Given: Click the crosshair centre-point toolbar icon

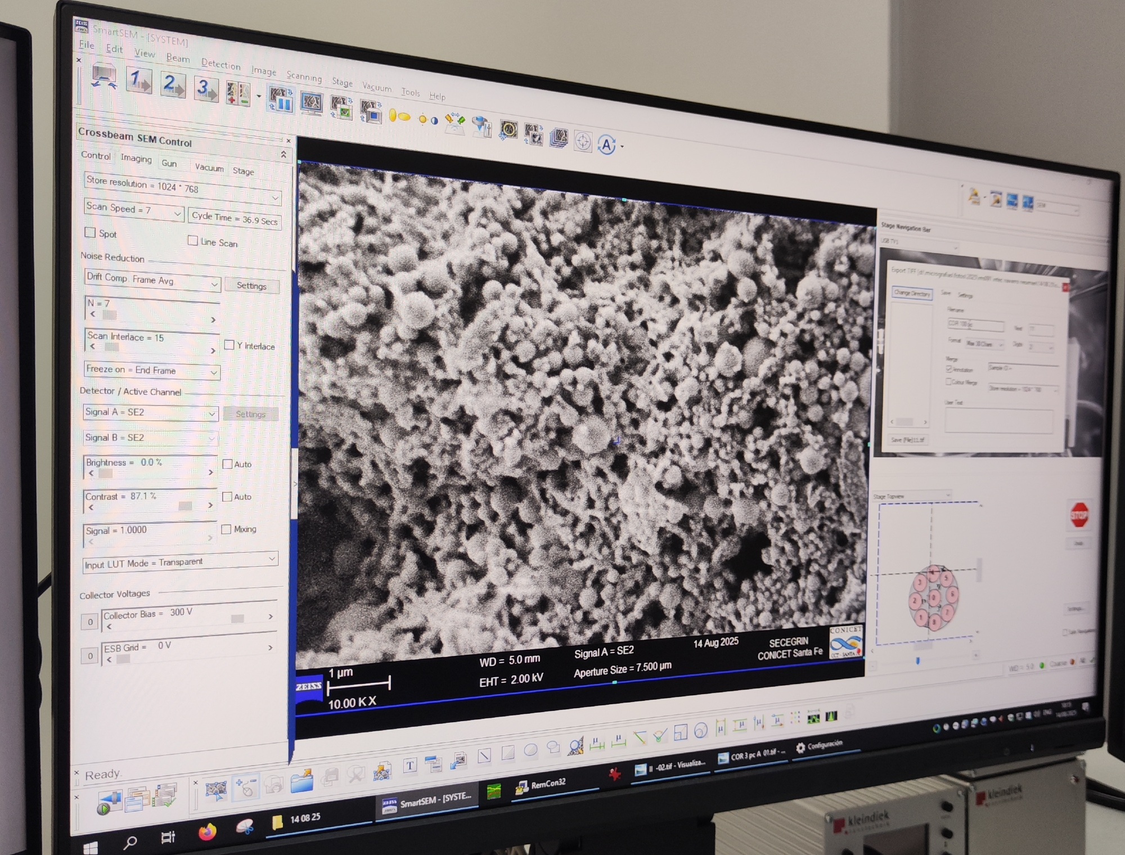Looking at the screenshot, I should 583,142.
